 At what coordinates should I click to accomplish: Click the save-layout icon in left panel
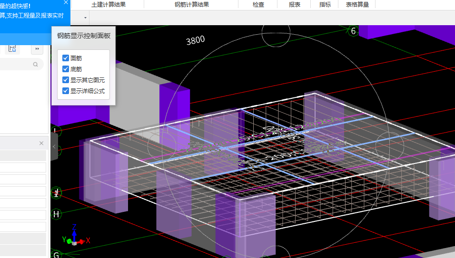(12, 48)
